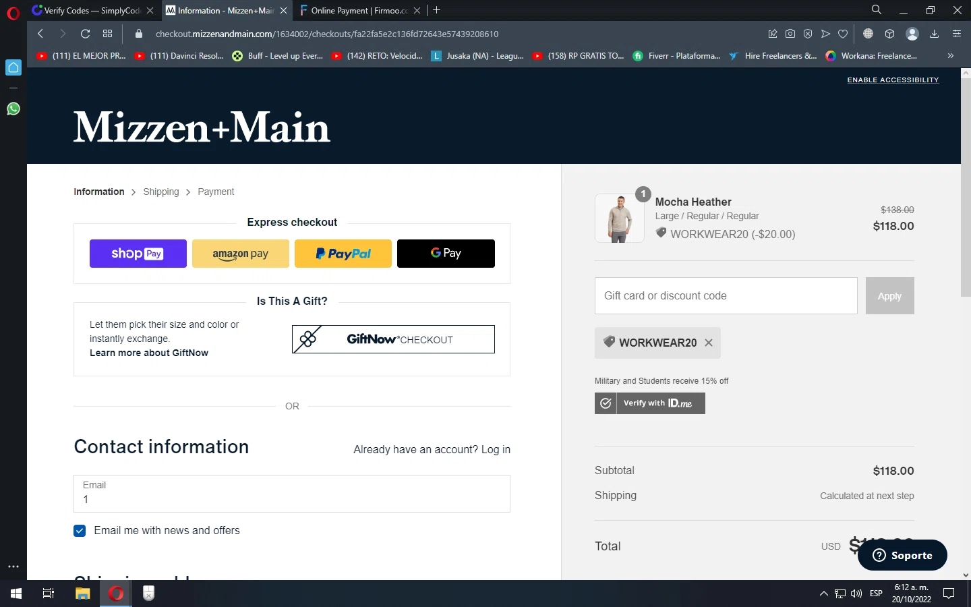The width and height of the screenshot is (971, 607).
Task: Click the volume speaker tray icon
Action: (856, 594)
